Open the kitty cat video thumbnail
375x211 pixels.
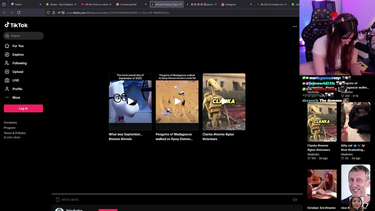click(x=356, y=122)
